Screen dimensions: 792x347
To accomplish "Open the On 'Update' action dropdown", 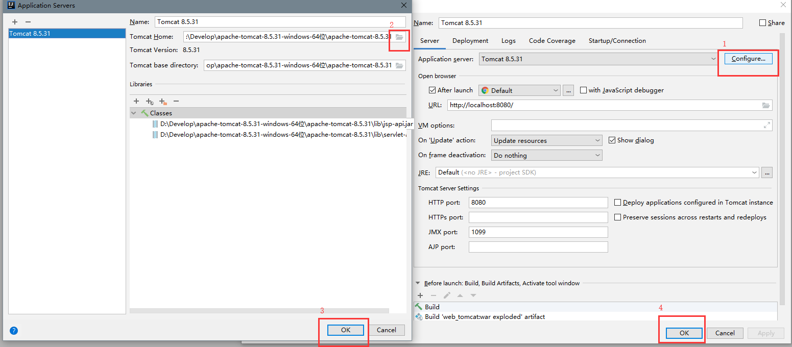I will (547, 140).
